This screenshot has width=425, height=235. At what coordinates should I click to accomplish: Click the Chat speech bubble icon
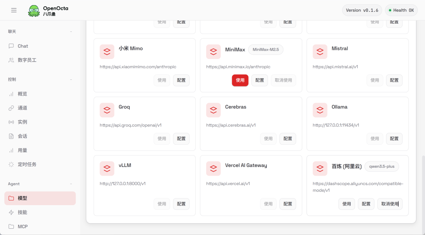11,46
